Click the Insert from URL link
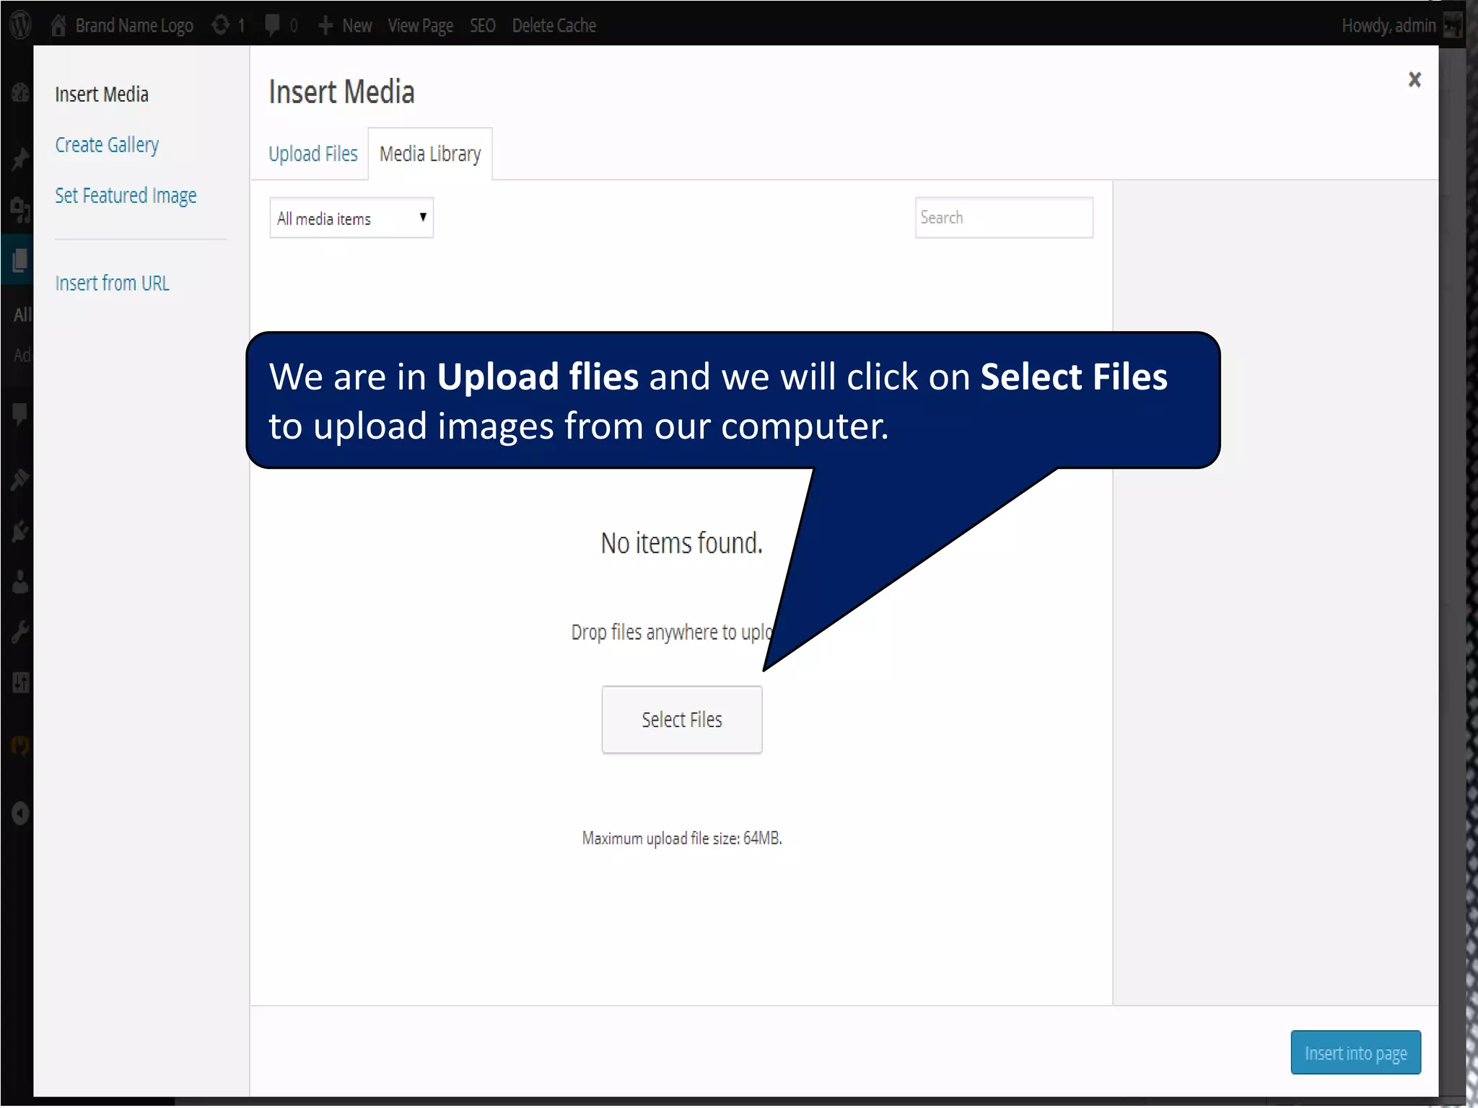 (112, 283)
